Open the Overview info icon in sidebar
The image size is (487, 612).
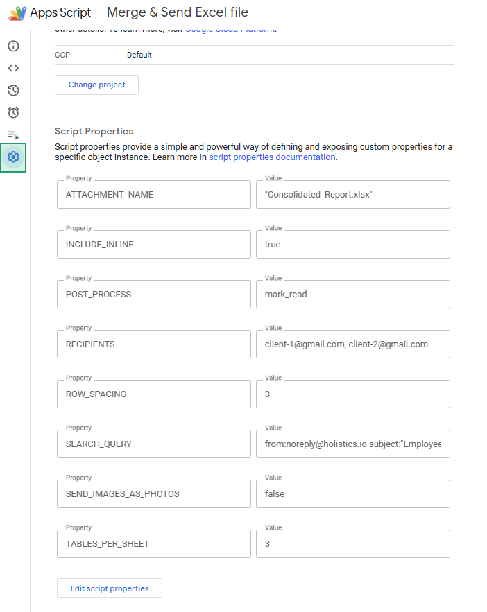(13, 46)
